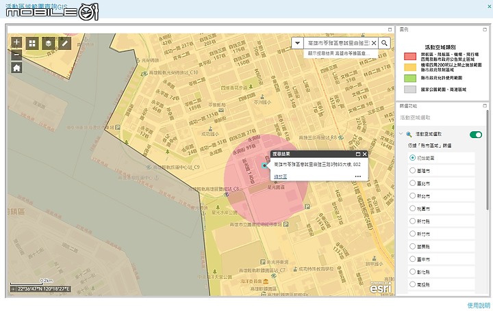Click parking icon beside 新光停車場
Screen dimensions: 493x311
point(263,262)
